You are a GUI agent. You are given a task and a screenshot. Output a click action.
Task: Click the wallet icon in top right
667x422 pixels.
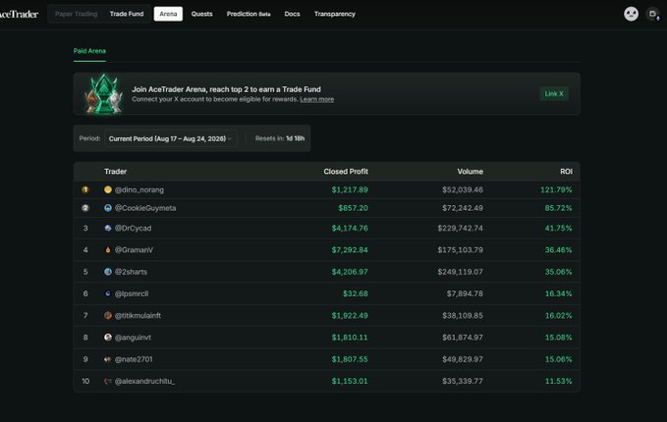[x=653, y=14]
